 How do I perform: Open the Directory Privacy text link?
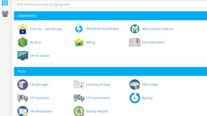[98, 85]
